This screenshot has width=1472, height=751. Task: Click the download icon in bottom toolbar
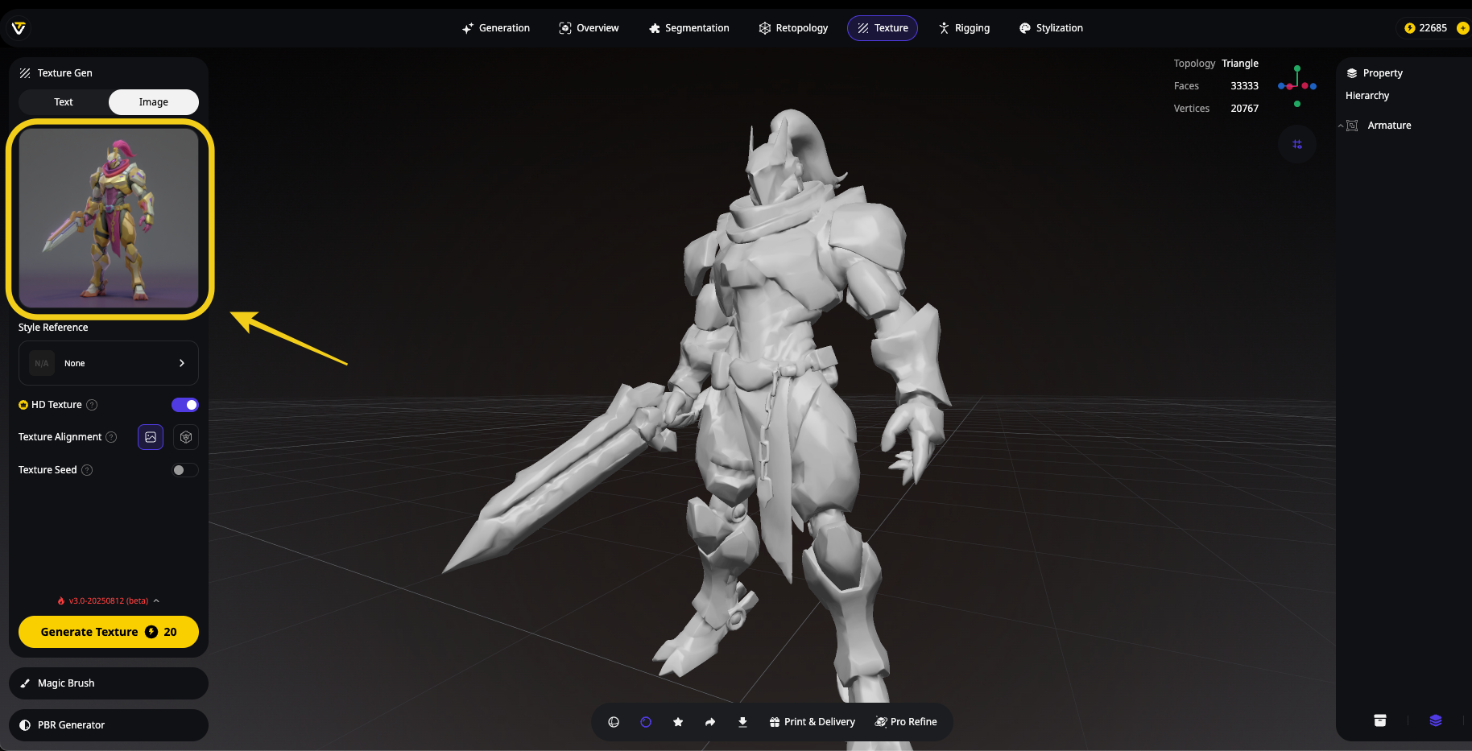tap(742, 722)
